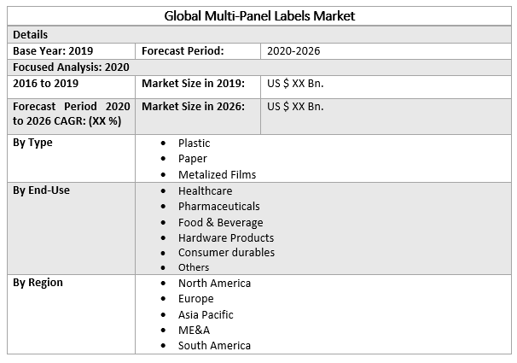Click the Metalized Films bullet item
The image size is (517, 363).
coord(217,174)
